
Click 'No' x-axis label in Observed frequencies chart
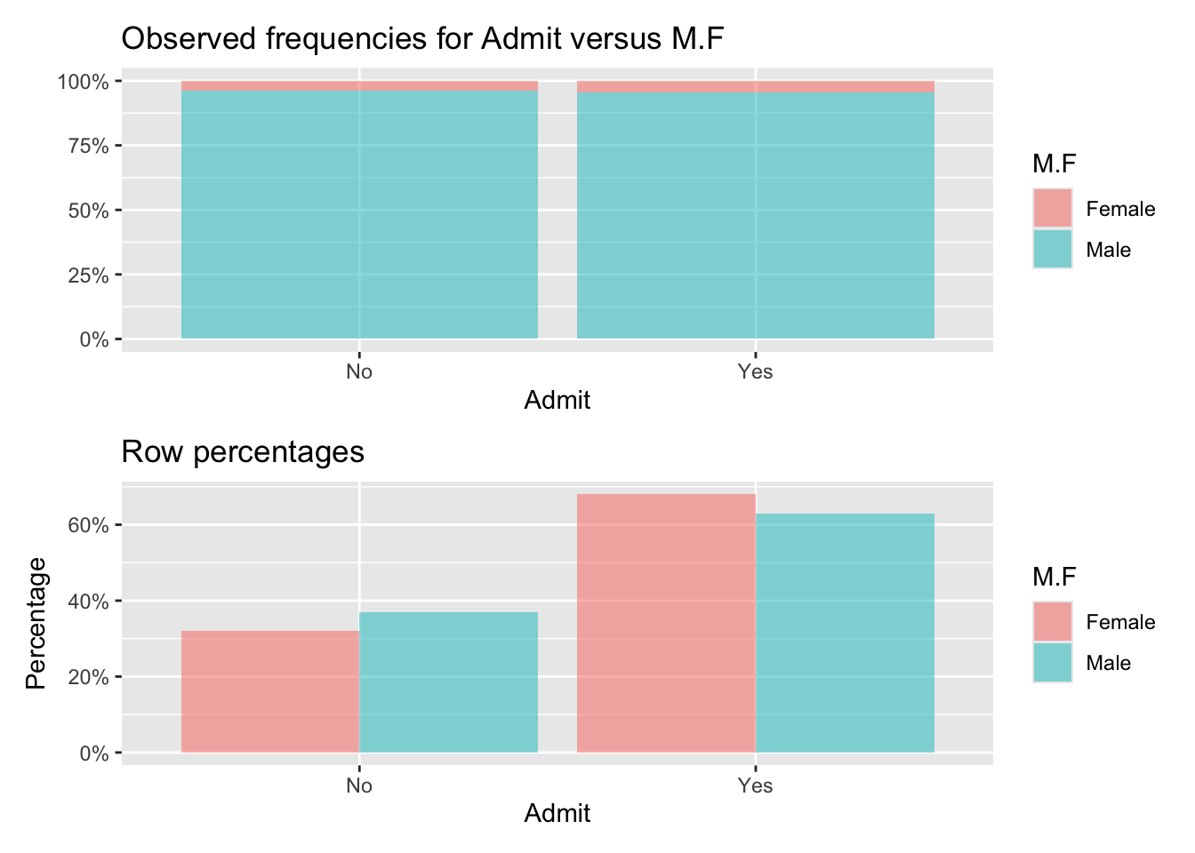359,371
